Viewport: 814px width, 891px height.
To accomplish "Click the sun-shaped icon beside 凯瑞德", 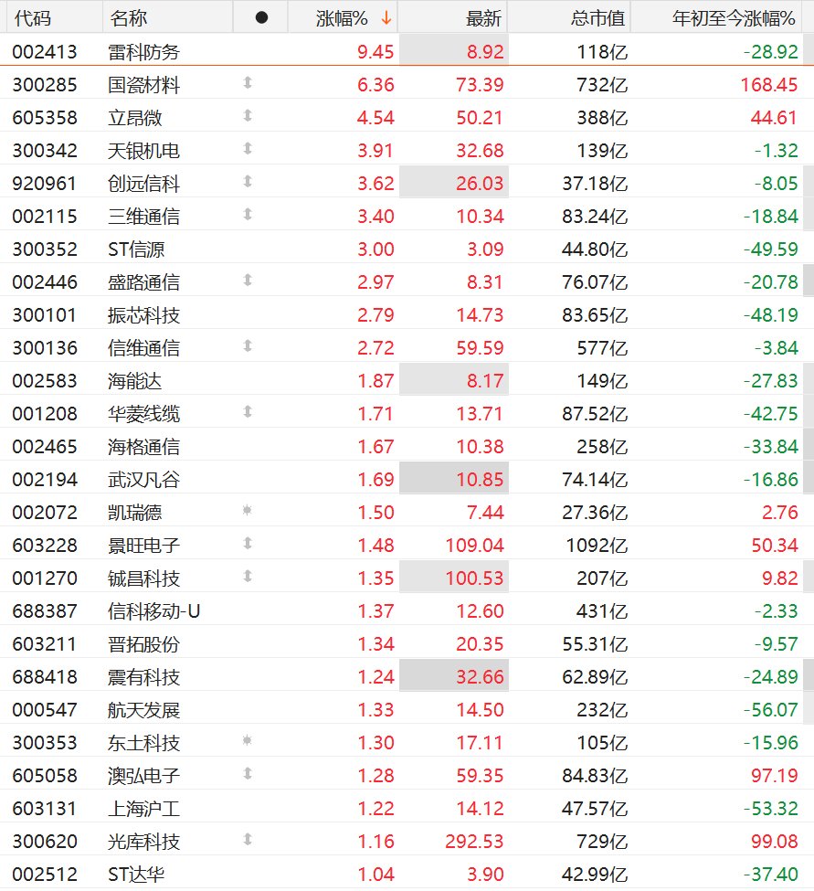I will click(247, 511).
